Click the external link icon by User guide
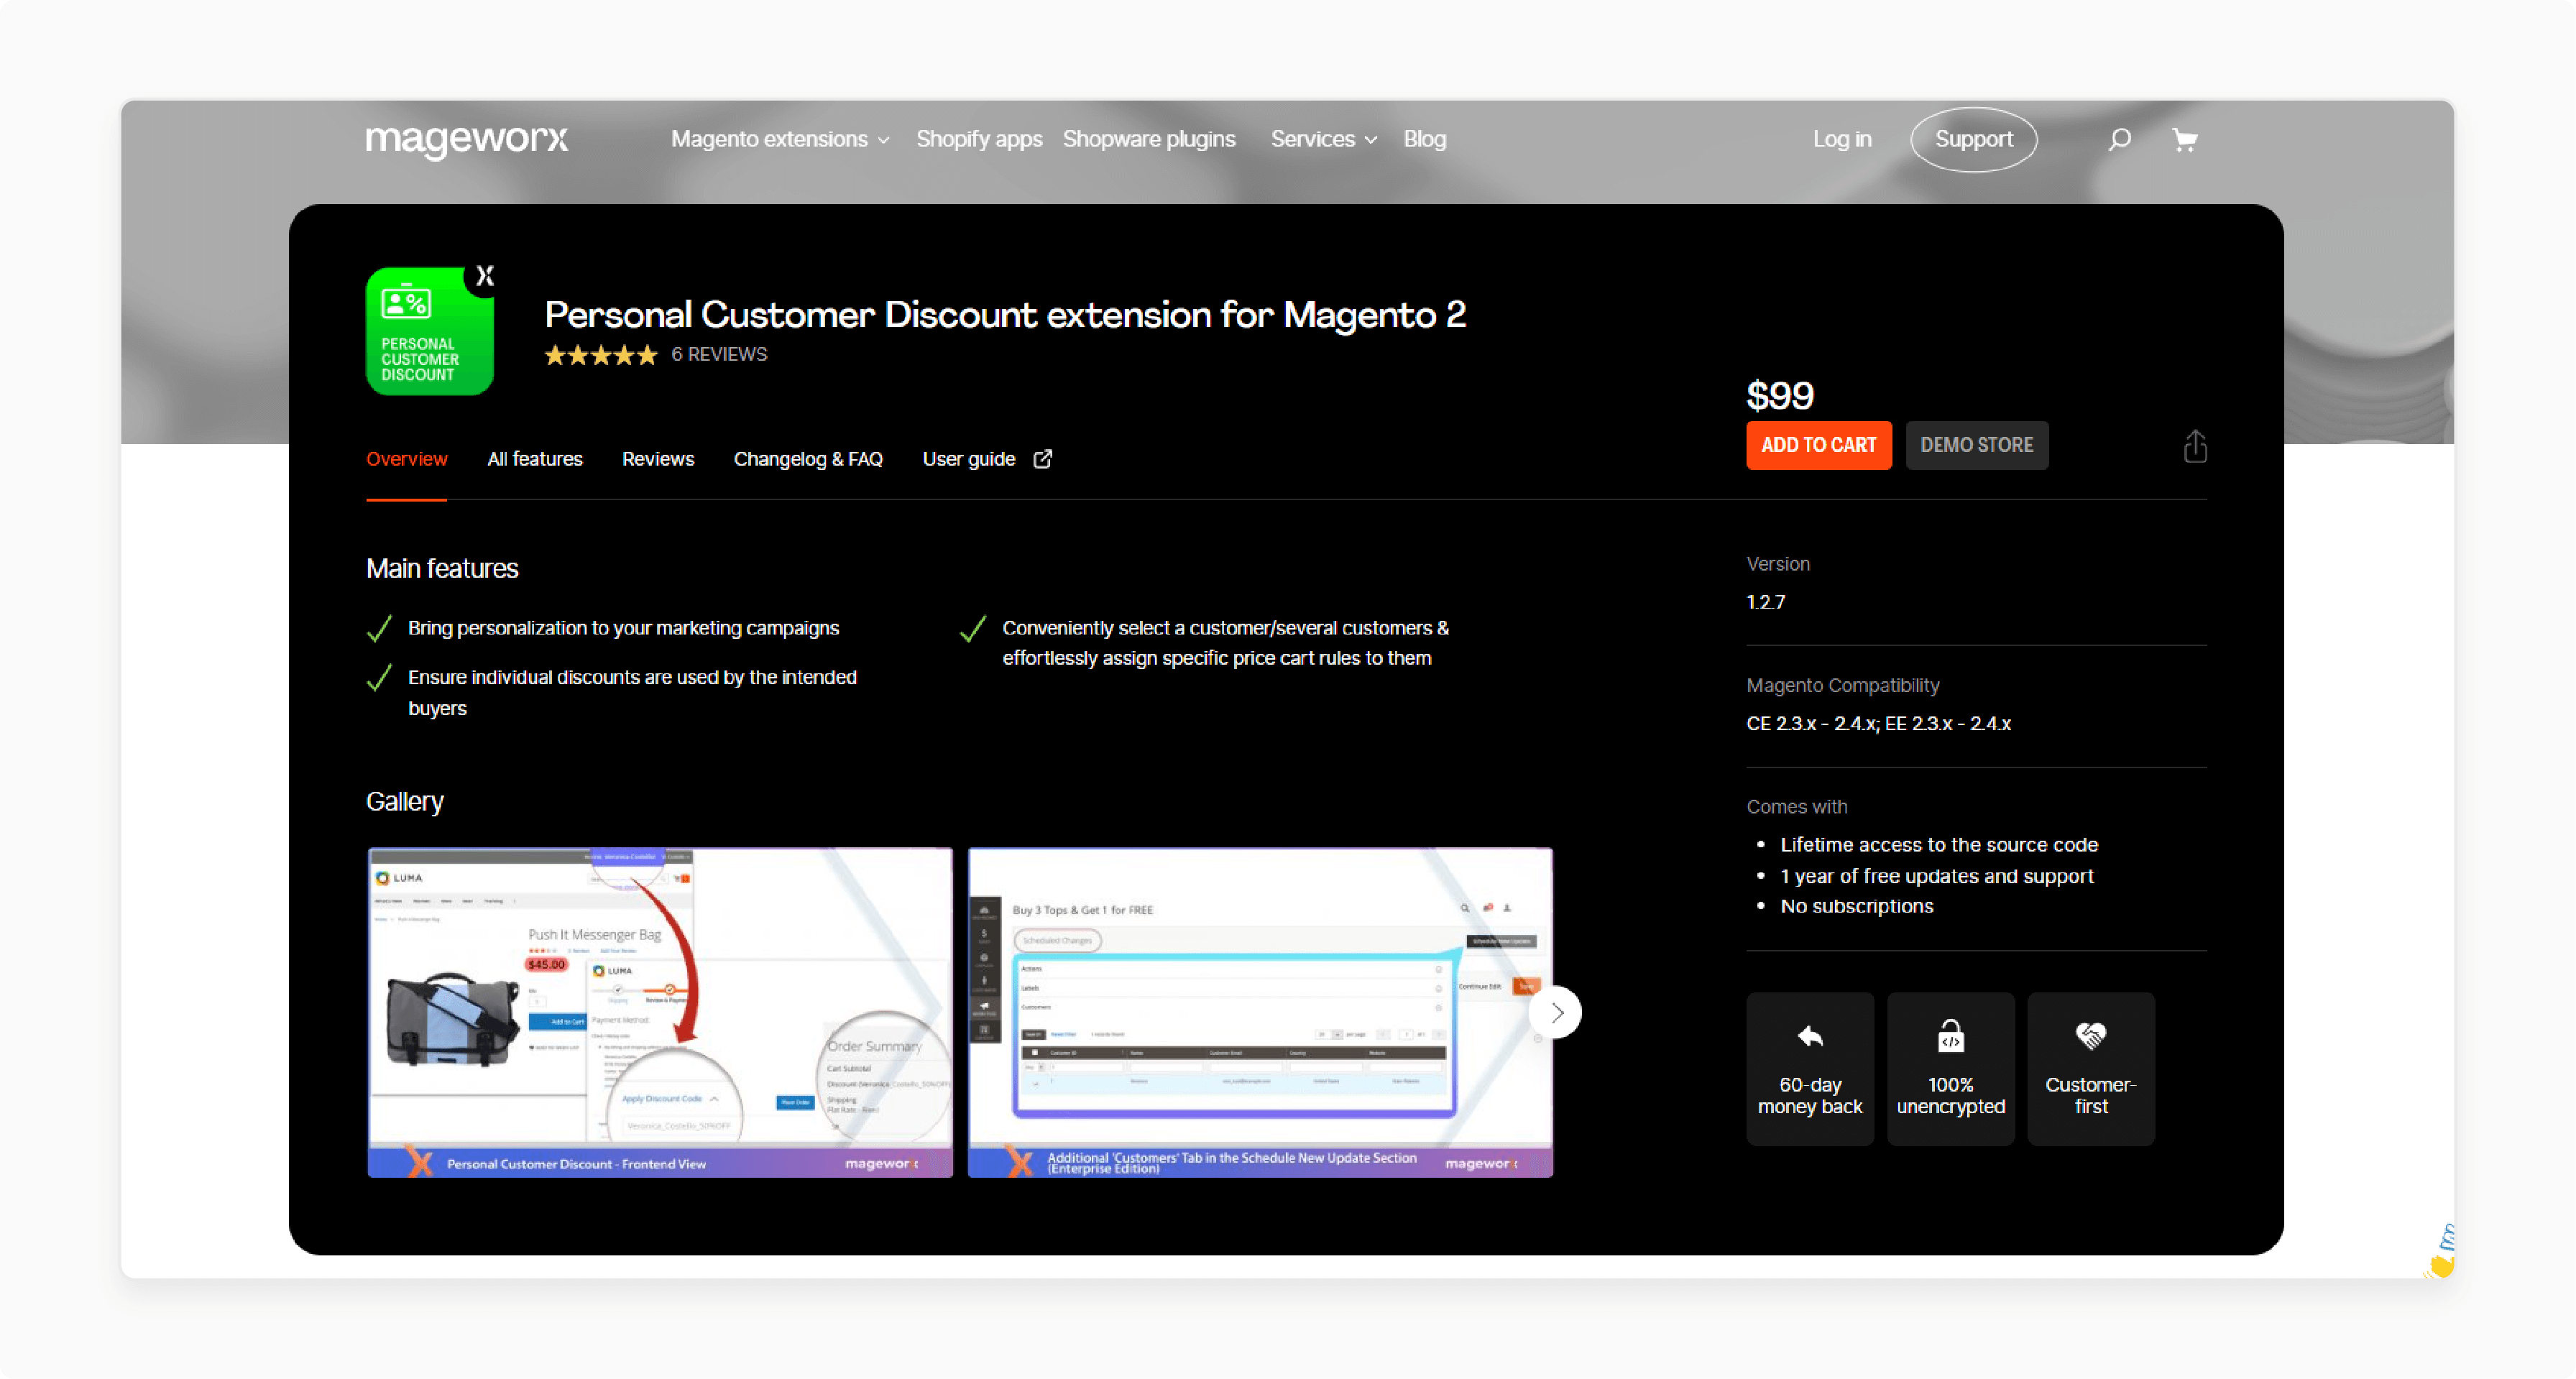Screen dimensions: 2576x1379 pos(1042,459)
